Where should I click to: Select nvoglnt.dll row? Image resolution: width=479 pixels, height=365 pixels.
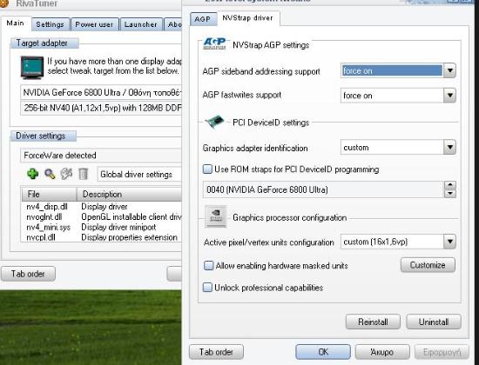point(102,216)
